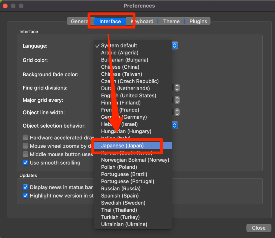Toggle Hardware accelerated drawing checkbox
275x238 pixels.
click(x=26, y=137)
